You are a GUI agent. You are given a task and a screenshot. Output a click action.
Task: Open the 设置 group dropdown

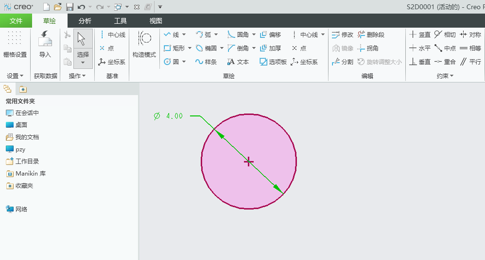[x=15, y=76]
